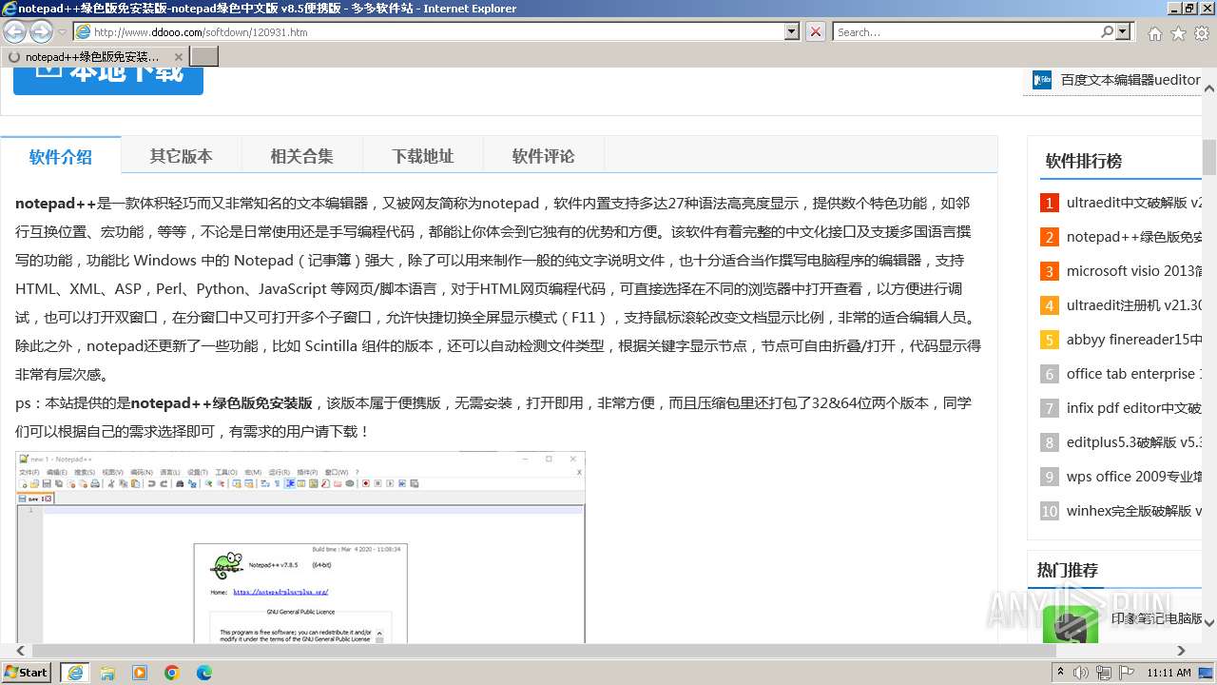Viewport: 1217px width, 685px height.
Task: Open the infix pdf editor中文破 link
Action: pos(1134,408)
